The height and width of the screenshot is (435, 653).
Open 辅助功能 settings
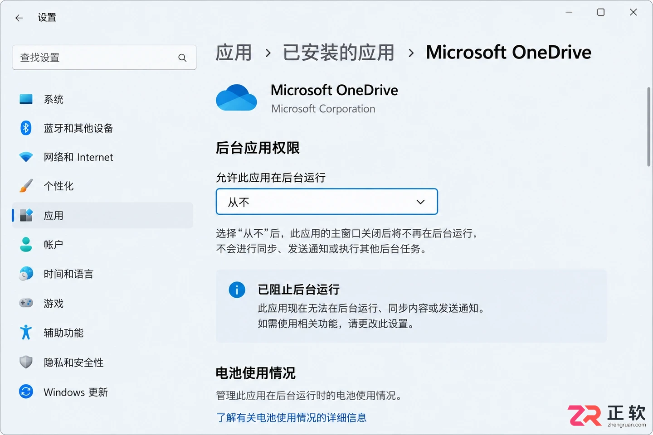tap(63, 333)
